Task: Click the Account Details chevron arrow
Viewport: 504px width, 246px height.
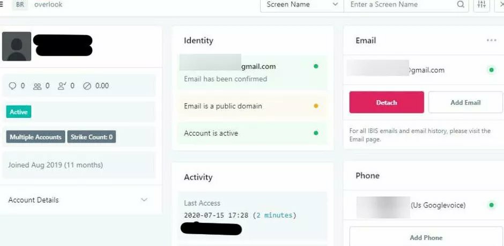Action: [x=144, y=200]
